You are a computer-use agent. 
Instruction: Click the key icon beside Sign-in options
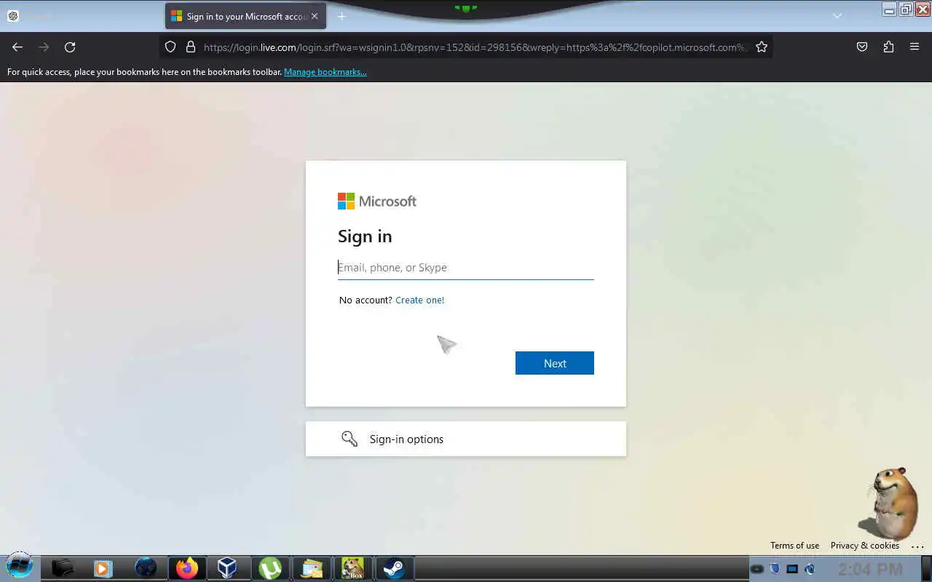(x=349, y=439)
